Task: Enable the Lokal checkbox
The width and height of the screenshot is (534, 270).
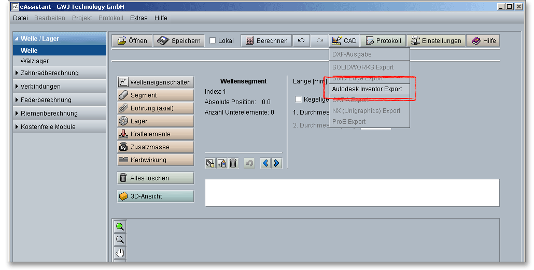Action: tap(213, 41)
